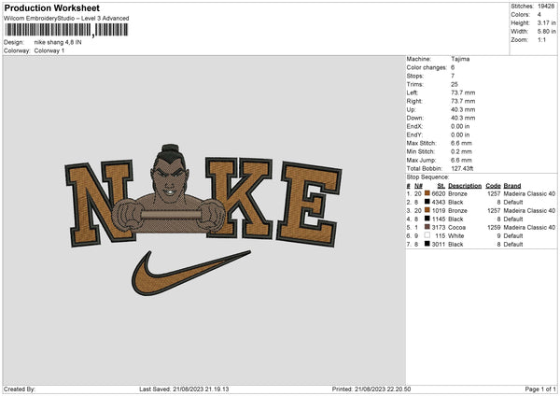Click the Cocoa swatch in stop row 5

click(x=427, y=227)
